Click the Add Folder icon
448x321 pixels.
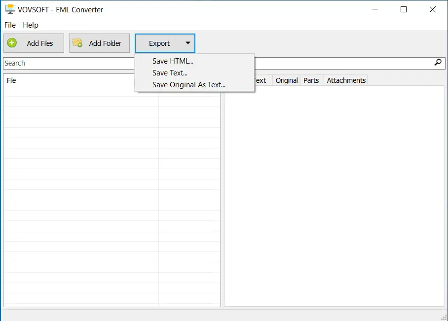point(77,43)
